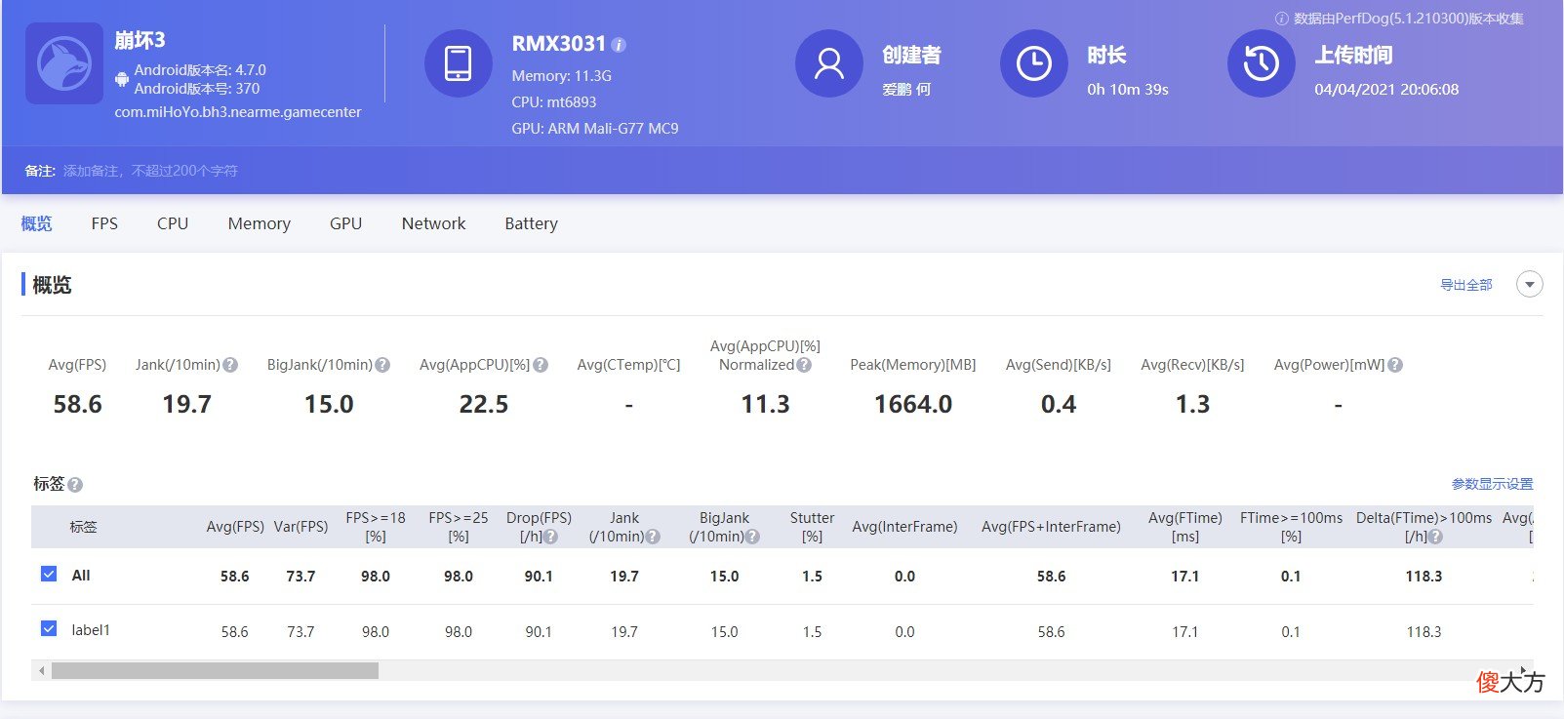
Task: Switch to the 概览 tab
Action: [36, 223]
